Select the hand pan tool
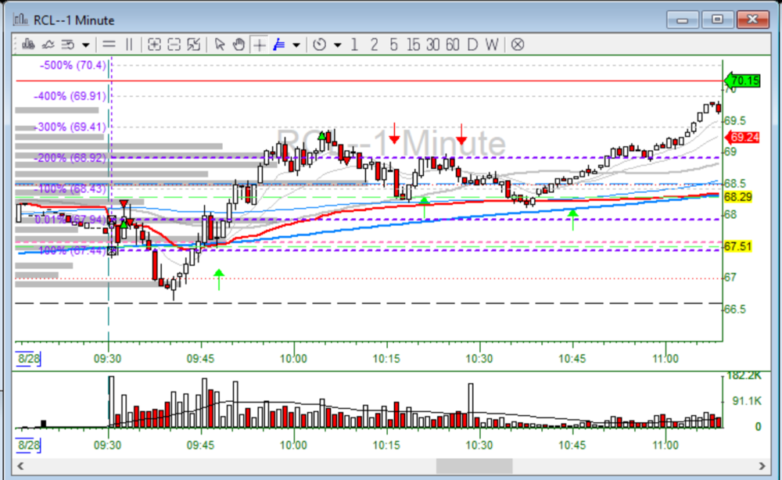 tap(239, 45)
